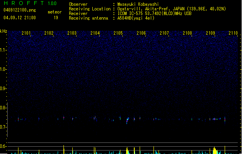Click the 'Receiving antenna' field label
The image size is (242, 154).
point(88,18)
